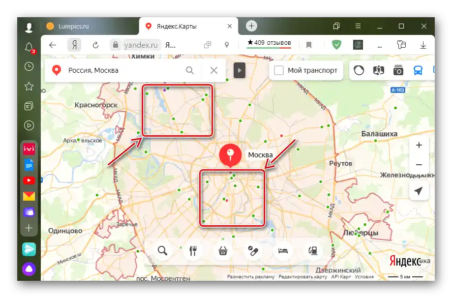The height and width of the screenshot is (298, 452).
Task: Add a new sidebar app
Action: (x=29, y=228)
